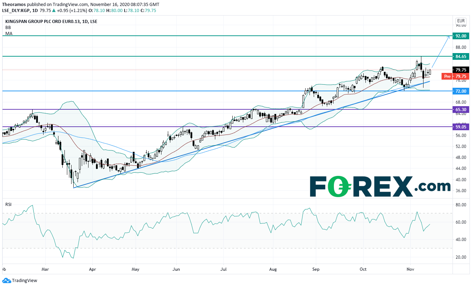Click the RSI 60.00 axis value
The image size is (472, 287).
click(x=460, y=222)
